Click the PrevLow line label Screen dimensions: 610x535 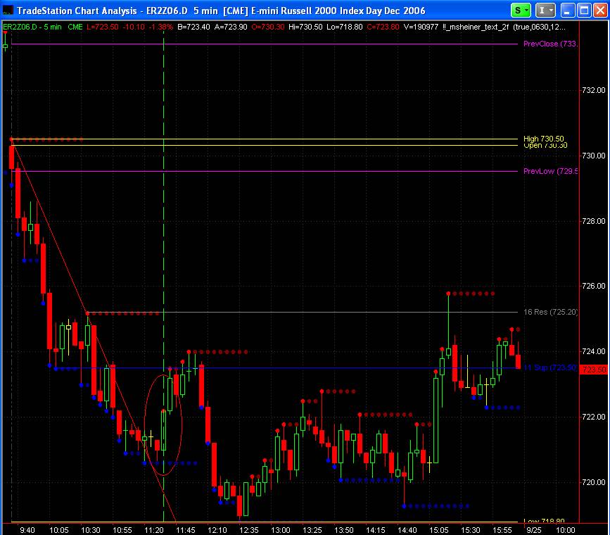click(550, 171)
